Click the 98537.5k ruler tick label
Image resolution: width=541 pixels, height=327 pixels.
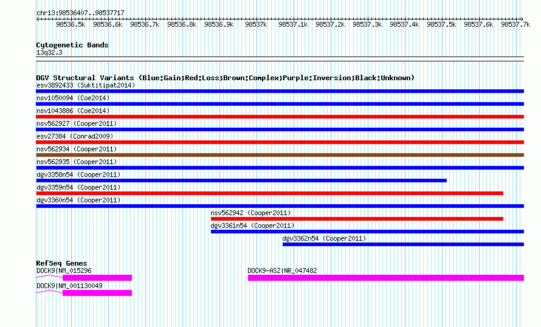(441, 24)
